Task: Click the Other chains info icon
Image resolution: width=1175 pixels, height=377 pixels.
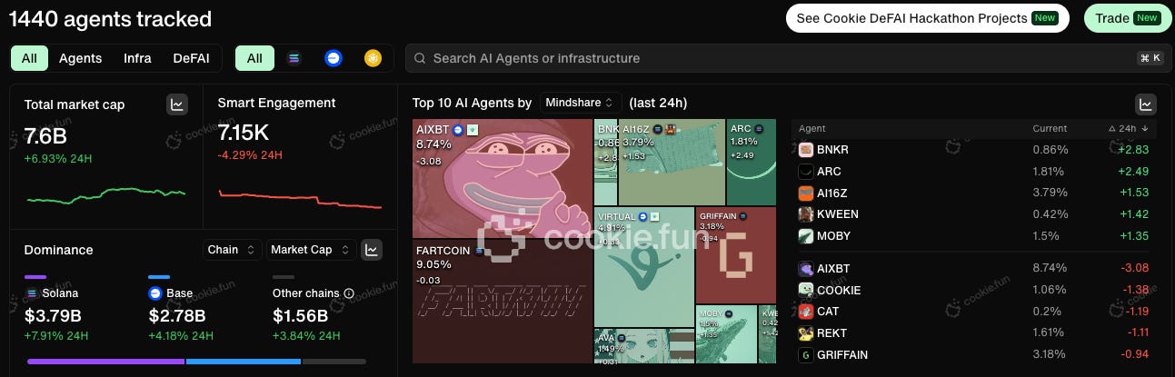Action: pyautogui.click(x=348, y=293)
